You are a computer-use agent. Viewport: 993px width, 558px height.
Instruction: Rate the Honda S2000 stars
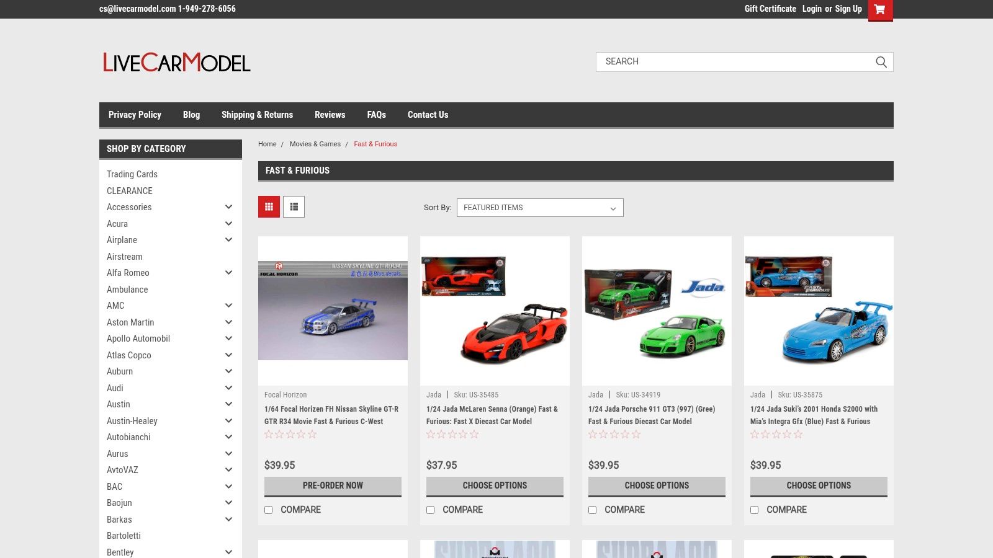776,435
